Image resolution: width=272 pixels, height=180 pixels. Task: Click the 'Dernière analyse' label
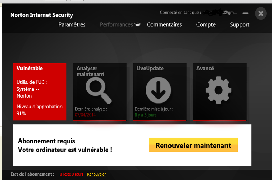point(91,109)
